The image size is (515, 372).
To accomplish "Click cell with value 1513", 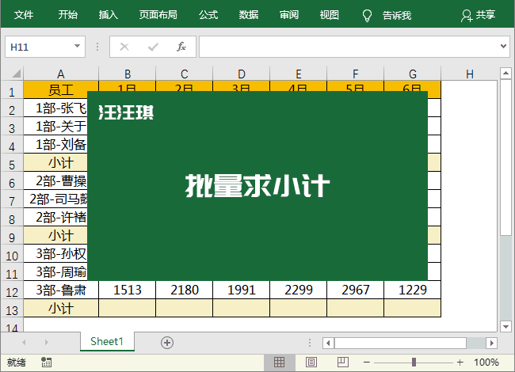I will [128, 290].
